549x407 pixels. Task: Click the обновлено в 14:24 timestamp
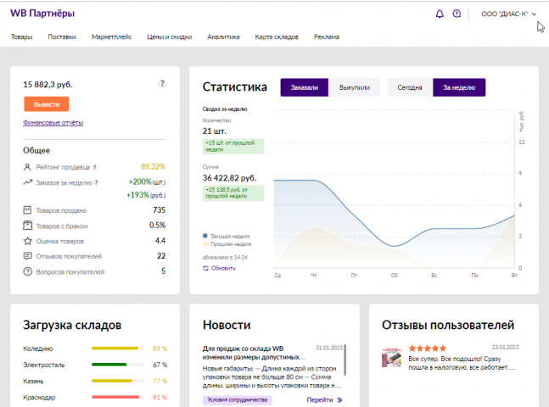click(x=225, y=257)
